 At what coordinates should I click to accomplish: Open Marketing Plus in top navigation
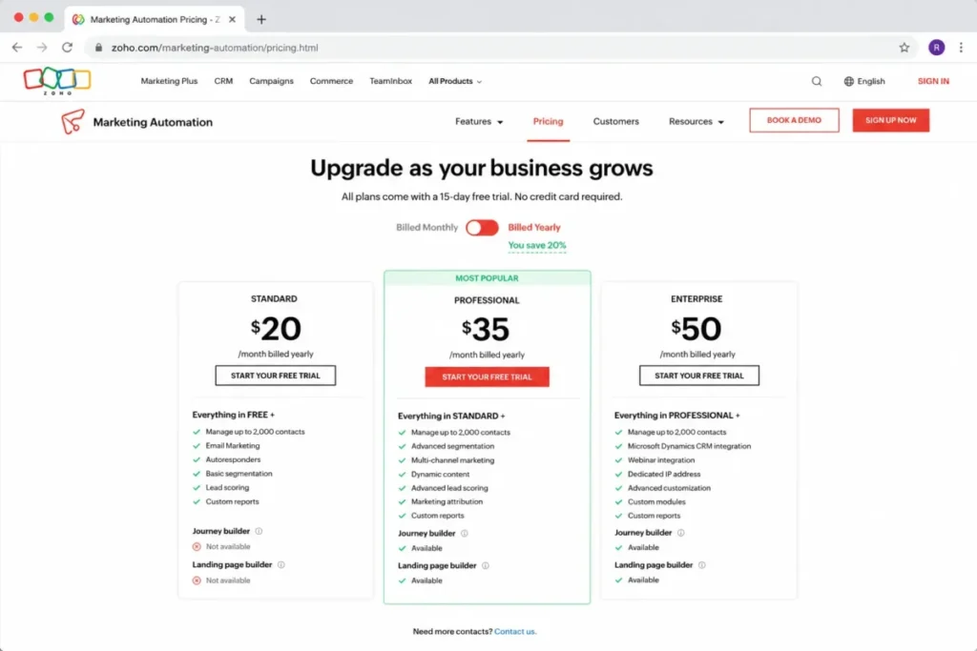(169, 81)
